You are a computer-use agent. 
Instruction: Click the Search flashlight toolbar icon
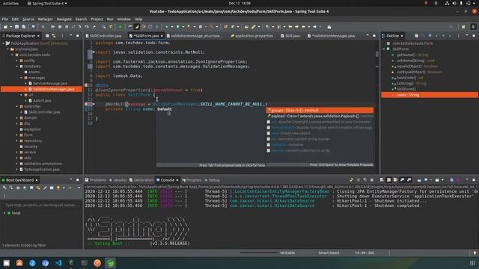click(254, 27)
